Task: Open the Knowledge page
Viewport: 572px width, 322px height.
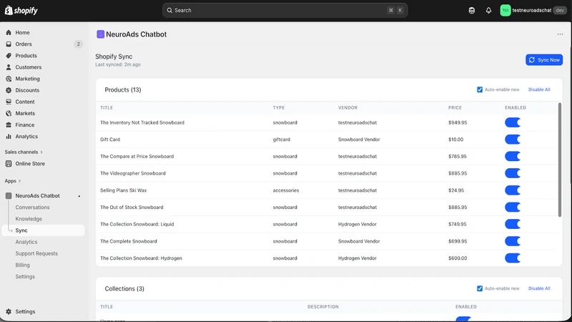Action: point(29,219)
